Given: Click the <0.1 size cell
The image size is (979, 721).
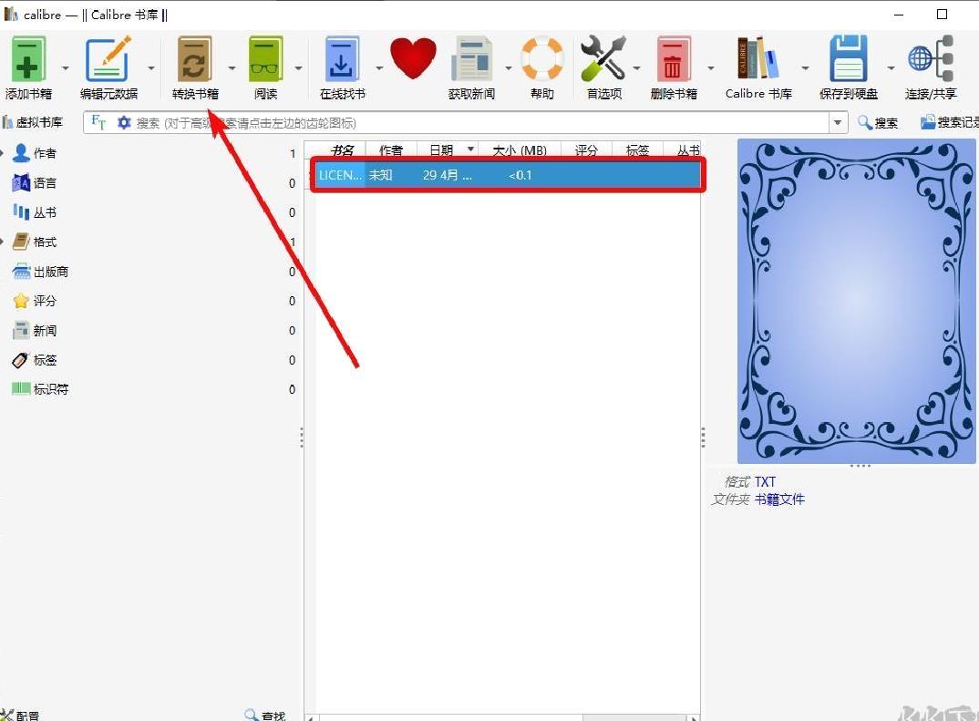Looking at the screenshot, I should coord(520,175).
